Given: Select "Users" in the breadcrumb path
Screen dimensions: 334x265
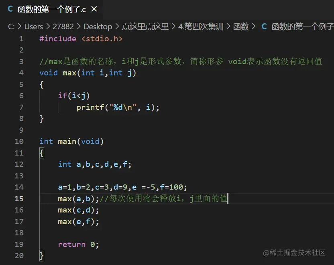Looking at the screenshot, I should (34, 26).
